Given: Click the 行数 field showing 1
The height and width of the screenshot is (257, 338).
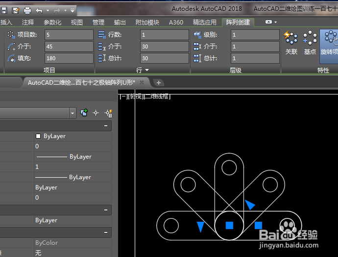Looking at the screenshot, I should coord(165,35).
